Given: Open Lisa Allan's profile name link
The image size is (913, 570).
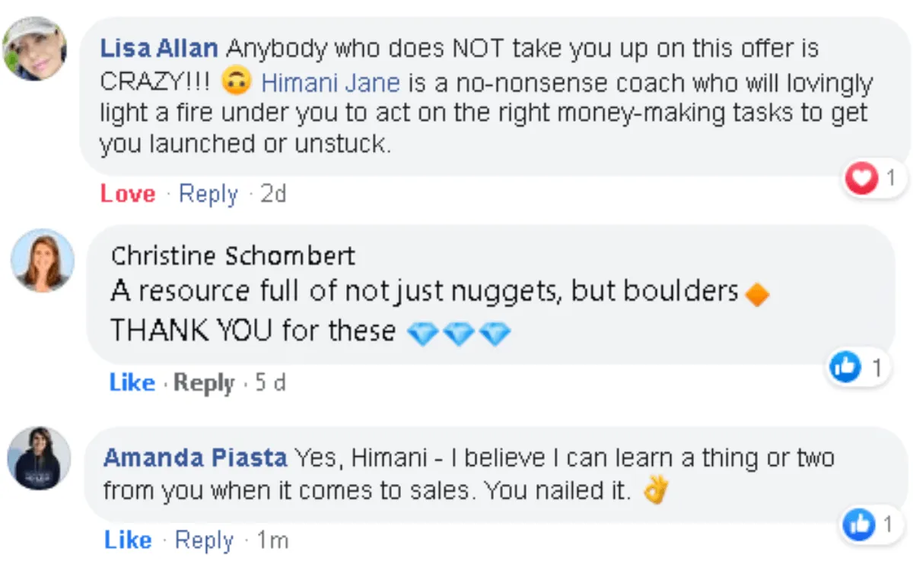Looking at the screenshot, I should (x=159, y=49).
